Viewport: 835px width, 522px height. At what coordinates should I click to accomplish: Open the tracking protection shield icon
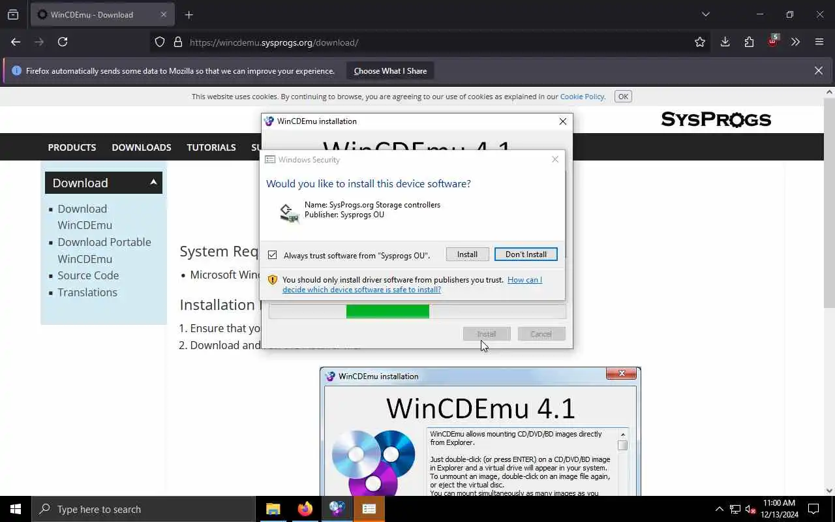[x=160, y=42]
